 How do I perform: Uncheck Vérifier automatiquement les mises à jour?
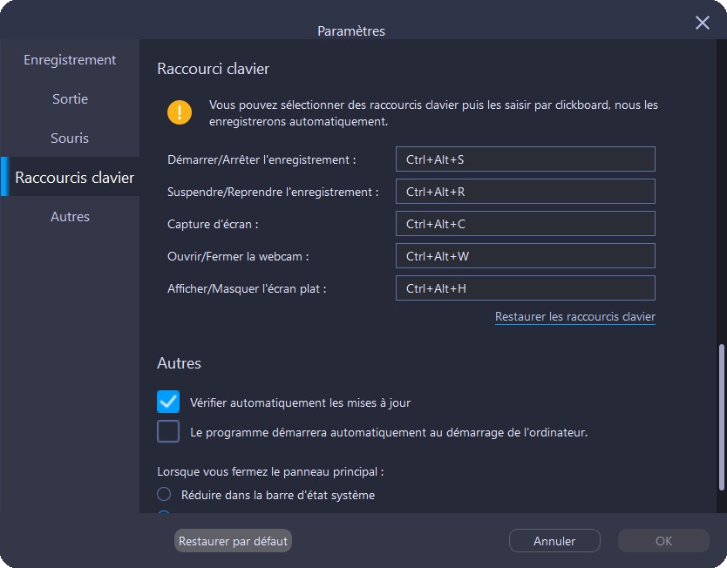click(168, 402)
